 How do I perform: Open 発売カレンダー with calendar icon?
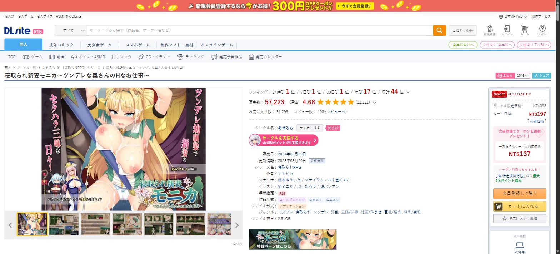(x=265, y=57)
